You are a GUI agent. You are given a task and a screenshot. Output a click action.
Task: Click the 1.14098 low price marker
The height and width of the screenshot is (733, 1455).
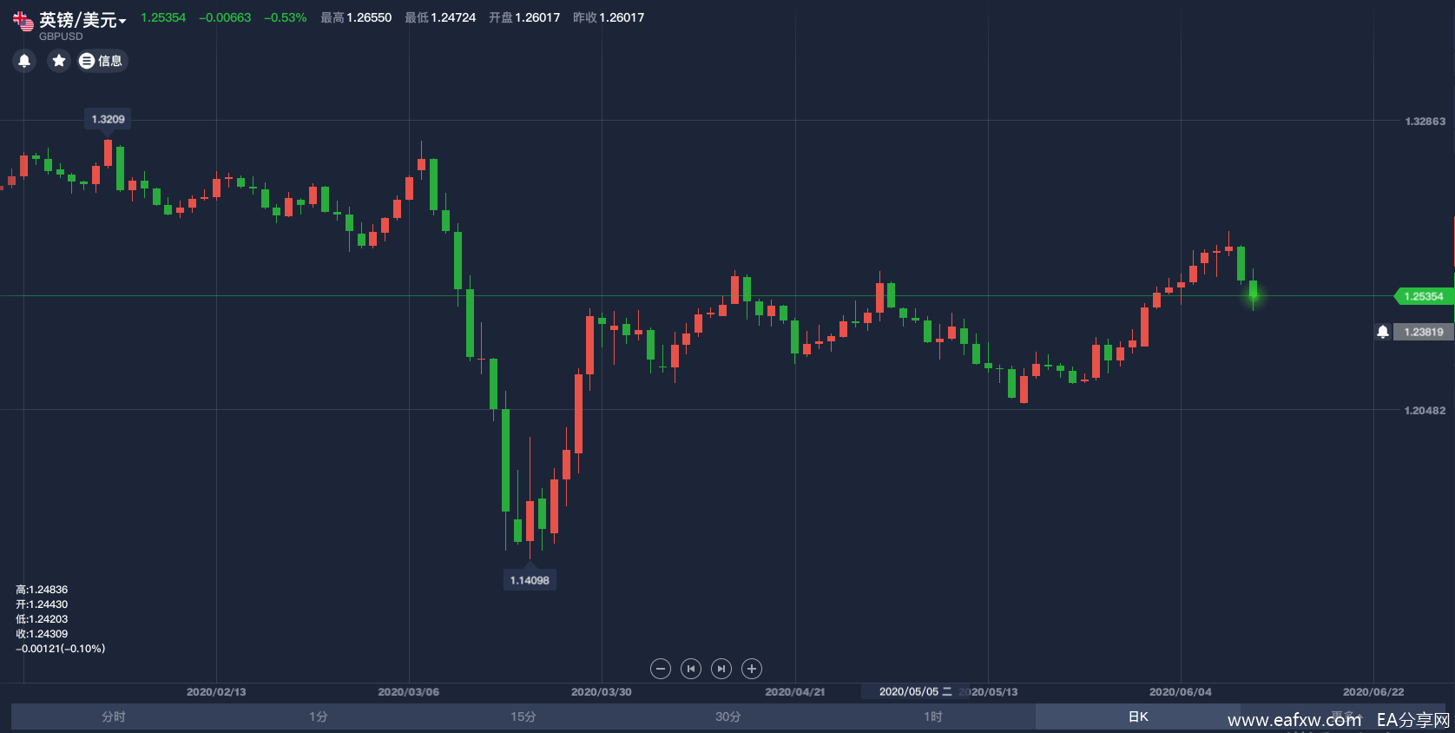[x=530, y=580]
